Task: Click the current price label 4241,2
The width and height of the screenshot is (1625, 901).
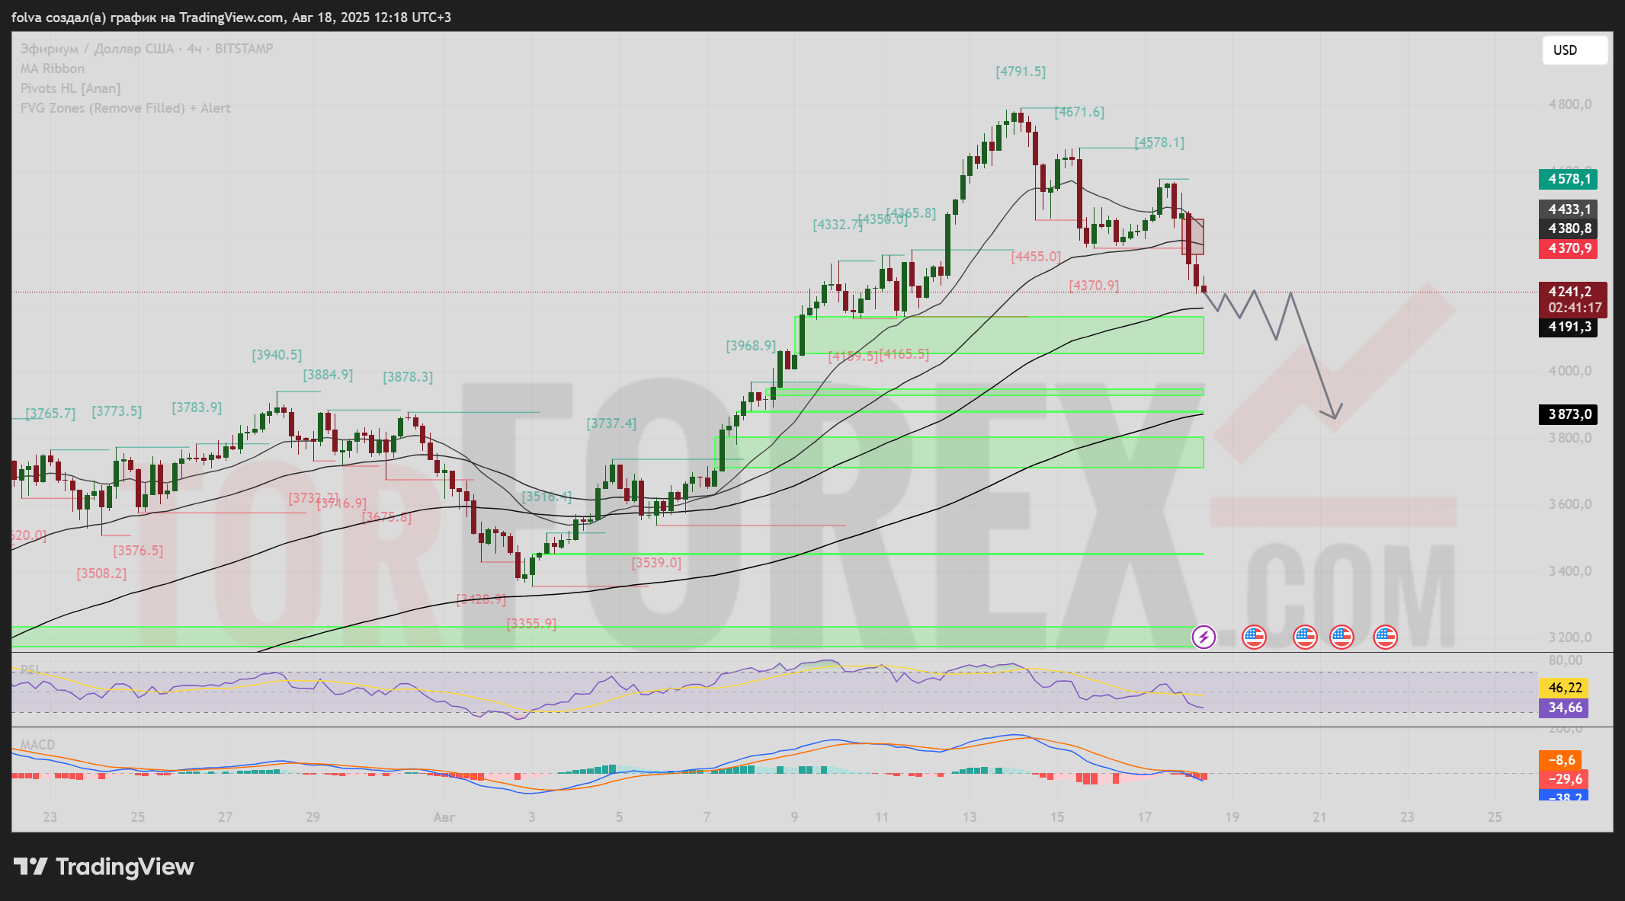Action: [x=1572, y=292]
